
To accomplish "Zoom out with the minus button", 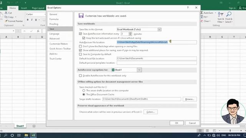I will 219,130.
